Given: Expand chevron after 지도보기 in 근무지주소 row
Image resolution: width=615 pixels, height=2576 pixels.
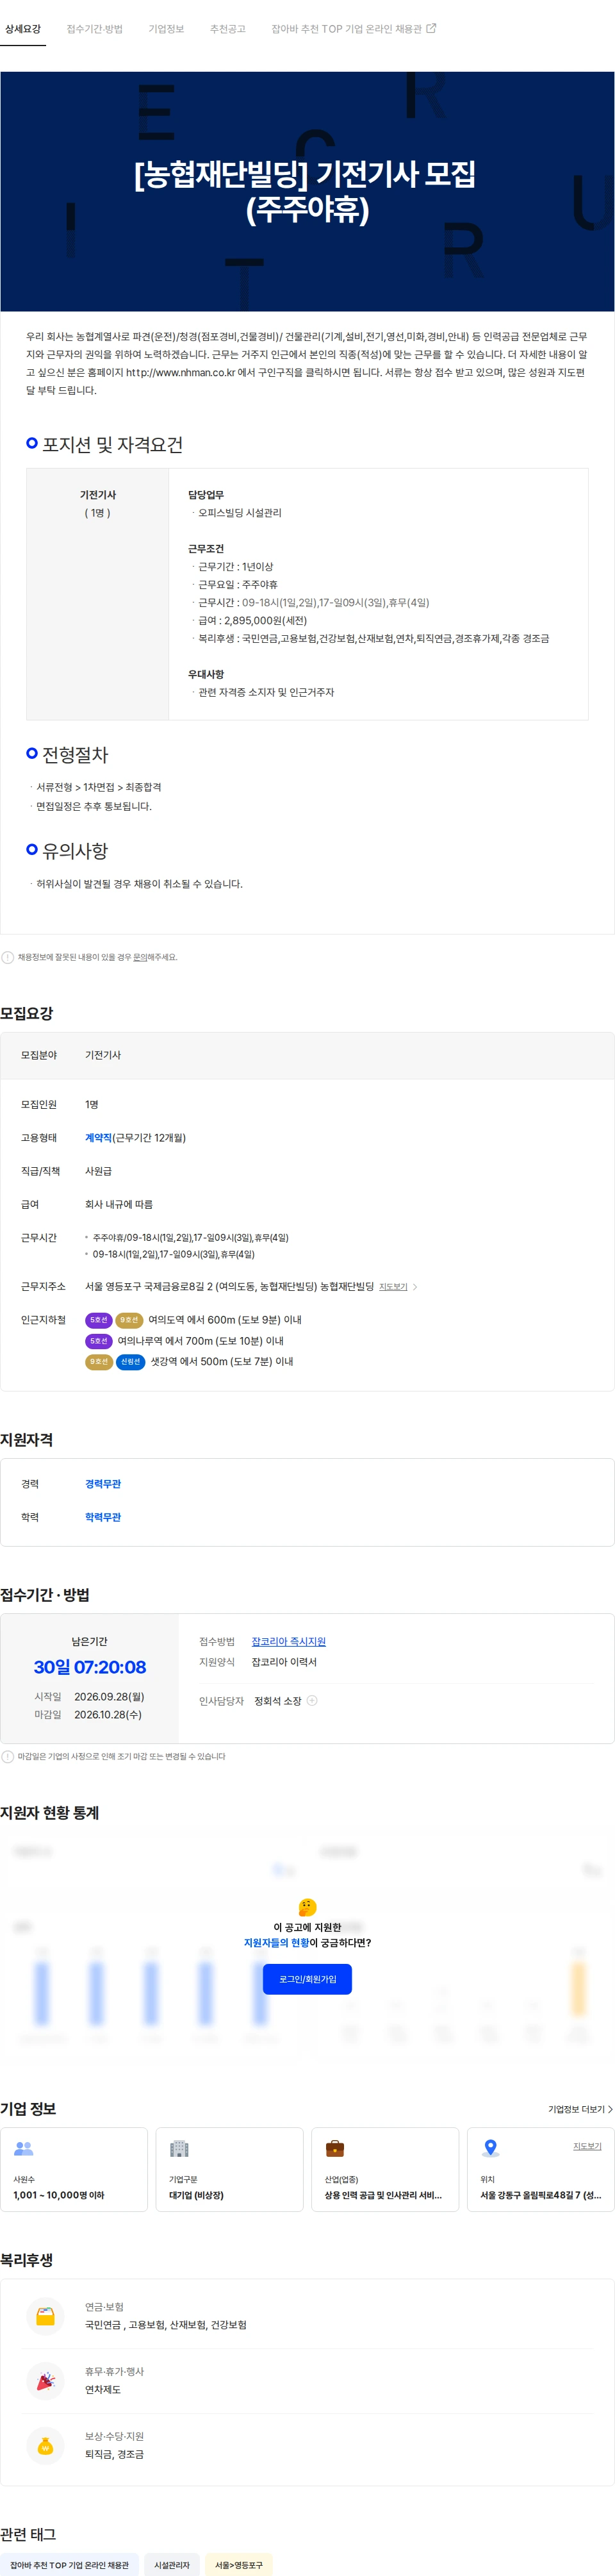Looking at the screenshot, I should tap(415, 1287).
